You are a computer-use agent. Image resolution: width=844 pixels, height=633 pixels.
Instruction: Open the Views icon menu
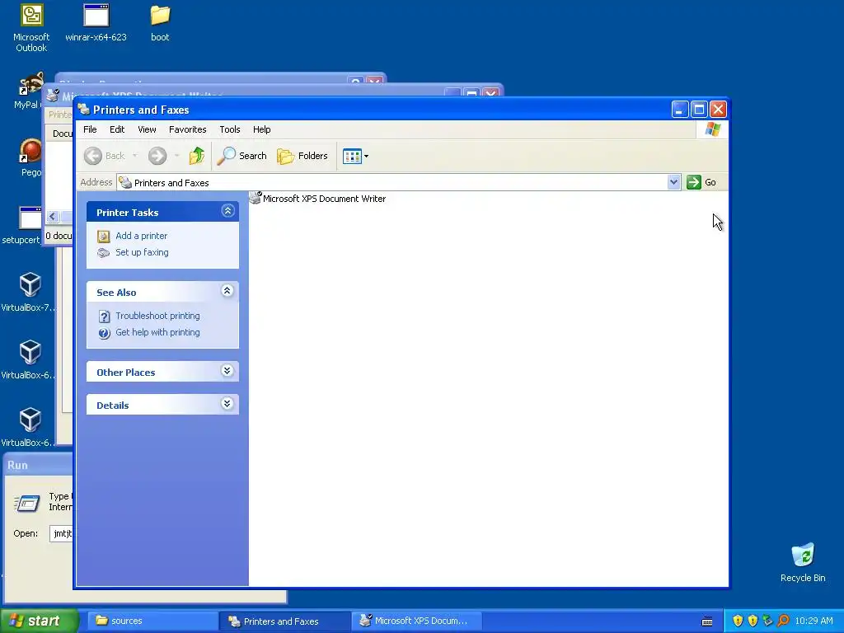pos(356,156)
